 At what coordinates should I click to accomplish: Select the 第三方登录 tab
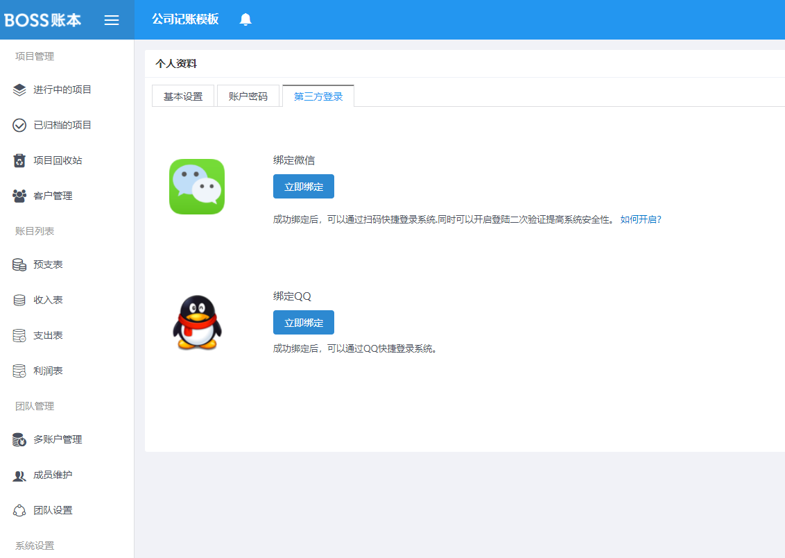pos(318,96)
